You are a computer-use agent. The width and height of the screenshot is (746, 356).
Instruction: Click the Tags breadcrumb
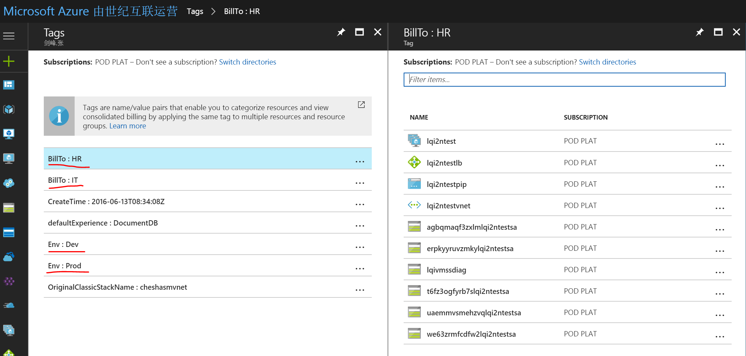[195, 11]
